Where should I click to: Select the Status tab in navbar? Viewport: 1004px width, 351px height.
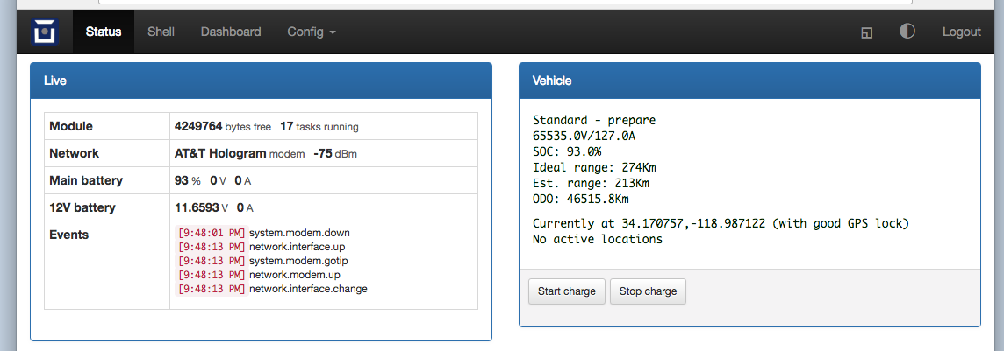104,32
